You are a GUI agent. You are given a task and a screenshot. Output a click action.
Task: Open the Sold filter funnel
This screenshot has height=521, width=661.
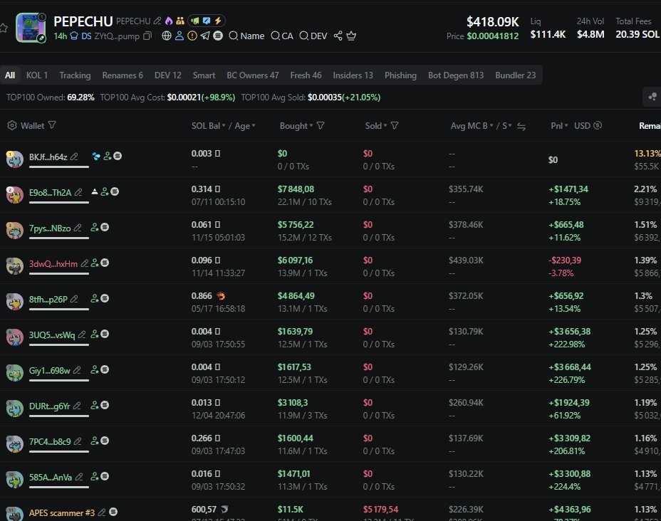[x=395, y=125]
